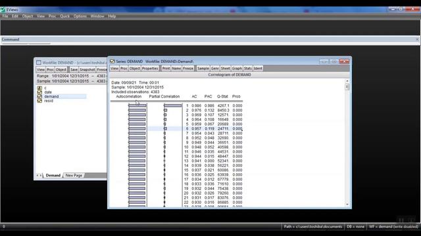Screen dimensions: 421x236
Task: Open the Help menu
Action: [x=112, y=16]
